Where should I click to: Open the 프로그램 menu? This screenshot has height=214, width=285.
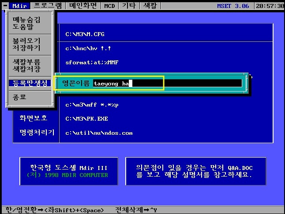[x=48, y=6]
